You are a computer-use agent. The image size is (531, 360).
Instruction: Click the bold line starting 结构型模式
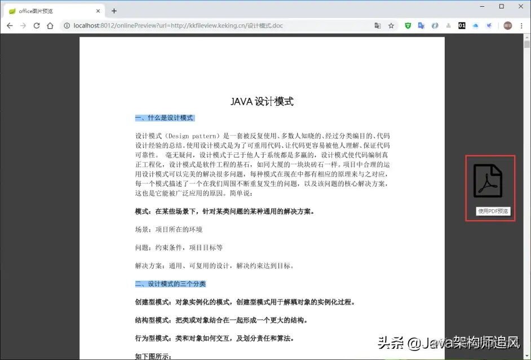click(x=222, y=320)
